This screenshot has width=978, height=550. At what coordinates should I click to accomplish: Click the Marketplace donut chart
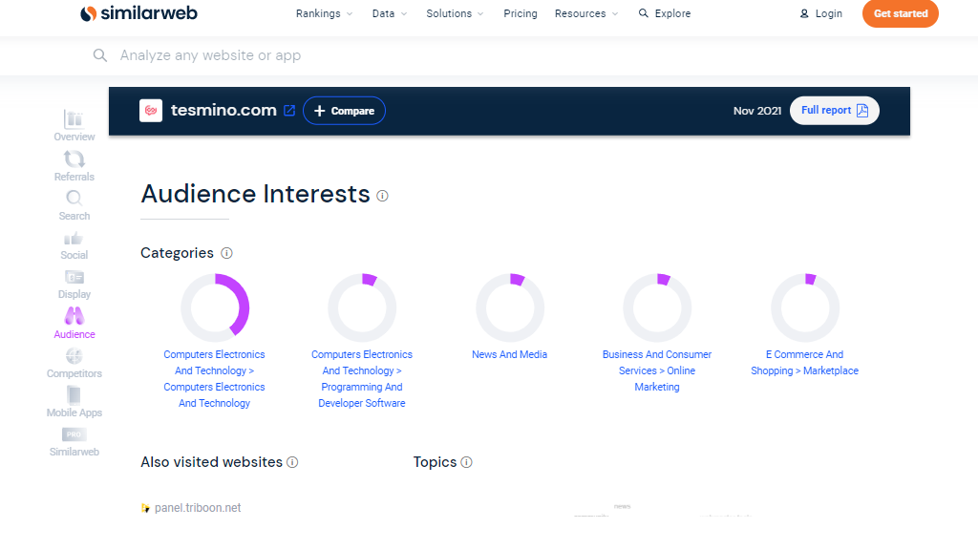click(805, 307)
